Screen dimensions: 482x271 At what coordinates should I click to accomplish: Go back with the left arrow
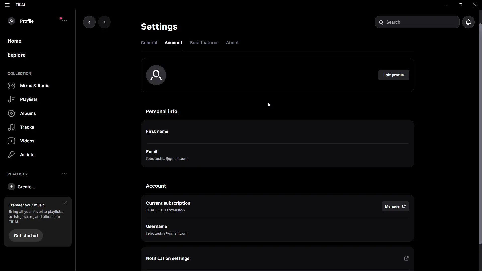tap(89, 22)
